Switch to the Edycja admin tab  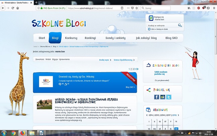tap(55, 59)
